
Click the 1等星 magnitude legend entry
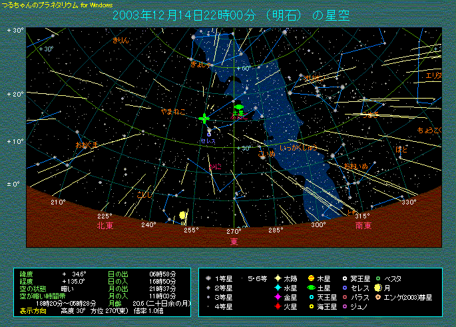click(221, 278)
